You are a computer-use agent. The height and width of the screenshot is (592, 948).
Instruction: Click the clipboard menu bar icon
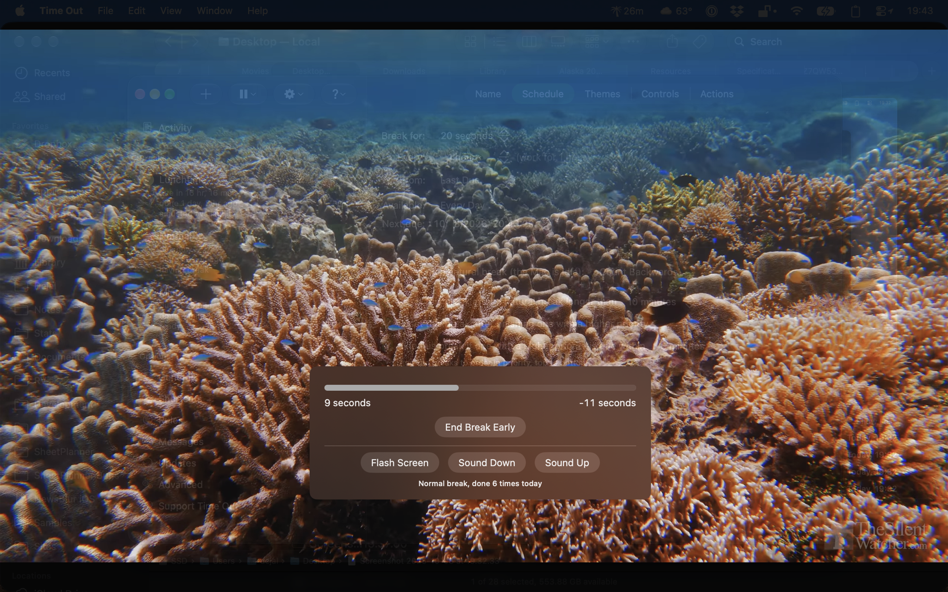[x=855, y=11]
